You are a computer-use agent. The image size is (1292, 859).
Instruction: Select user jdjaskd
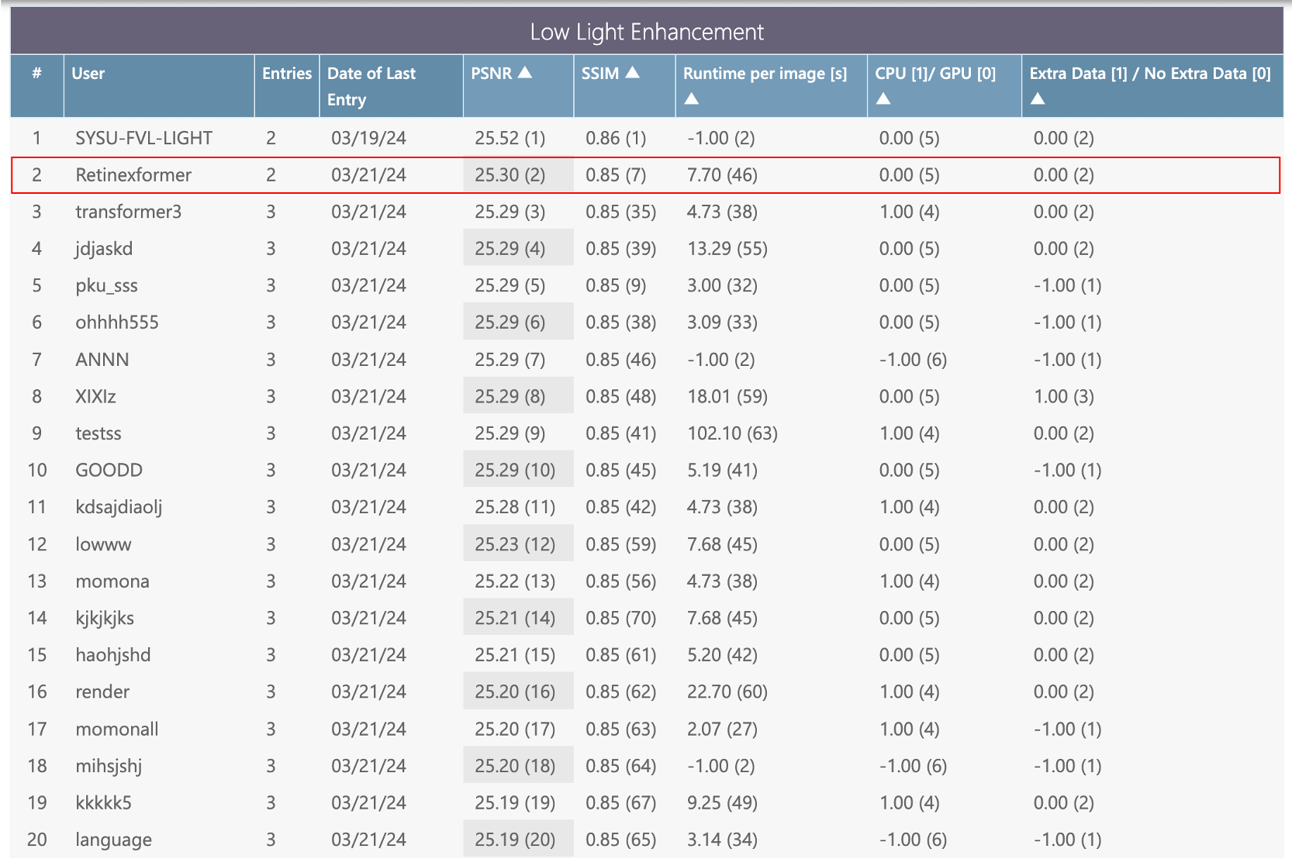(104, 249)
